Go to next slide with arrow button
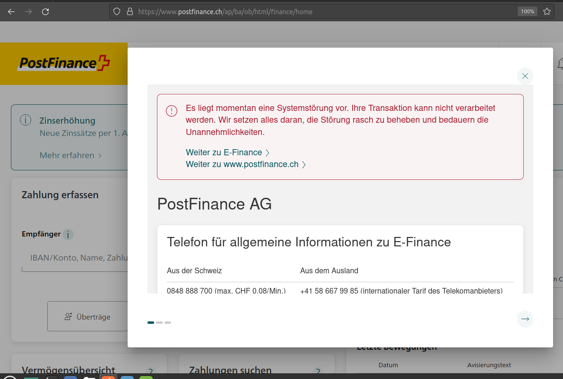 tap(525, 319)
